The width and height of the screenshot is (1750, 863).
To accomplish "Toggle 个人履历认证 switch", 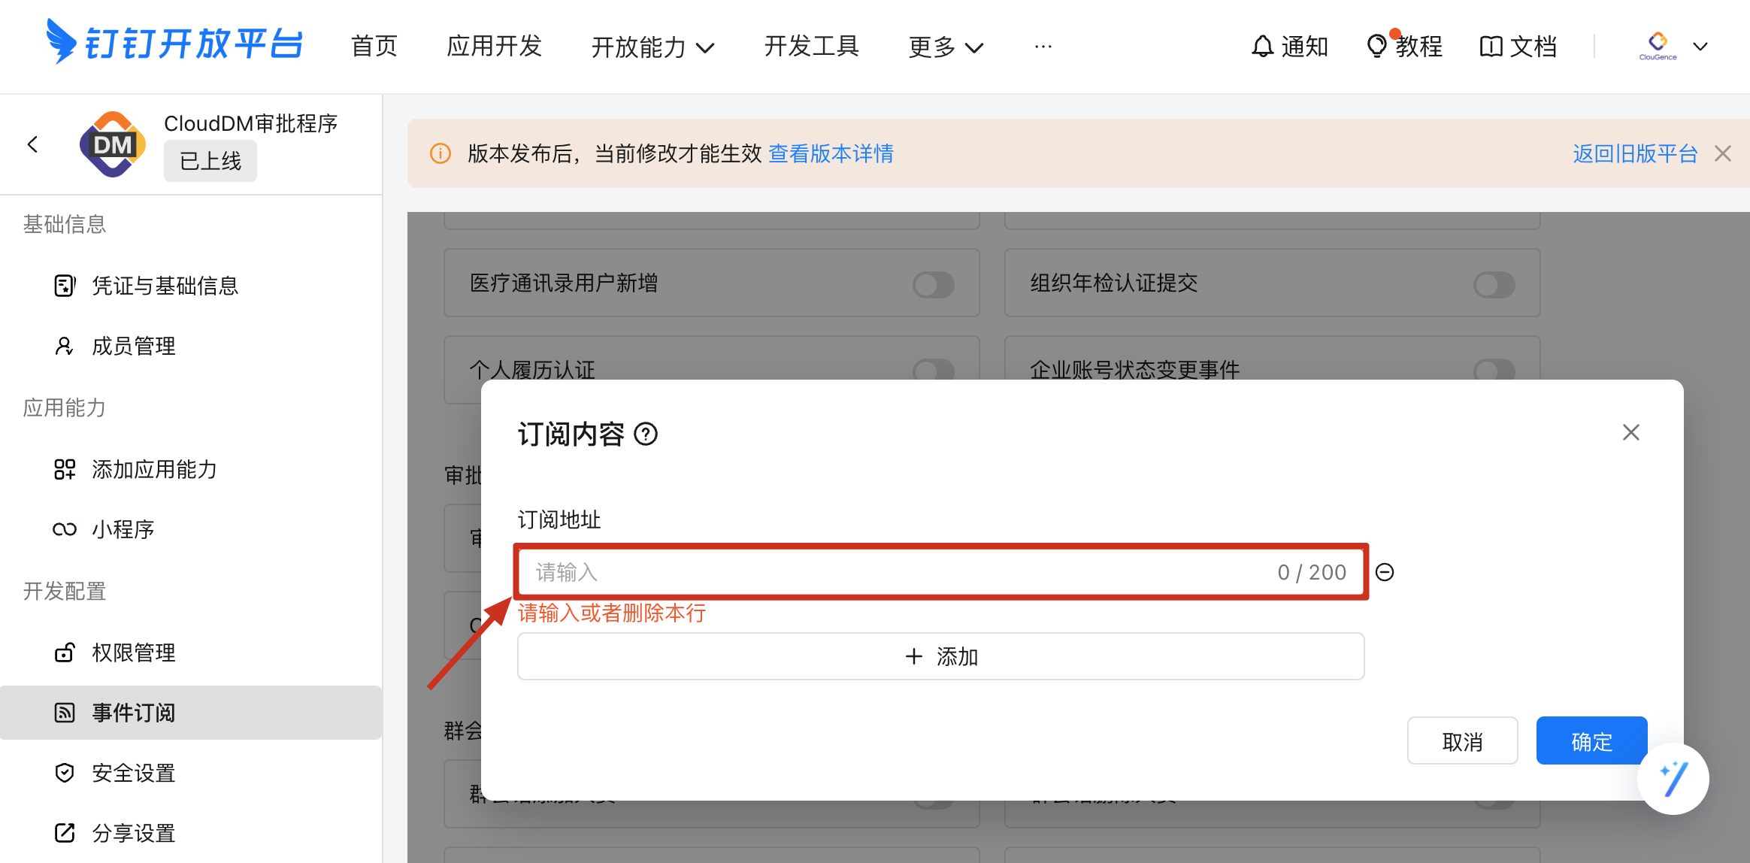I will coord(933,369).
